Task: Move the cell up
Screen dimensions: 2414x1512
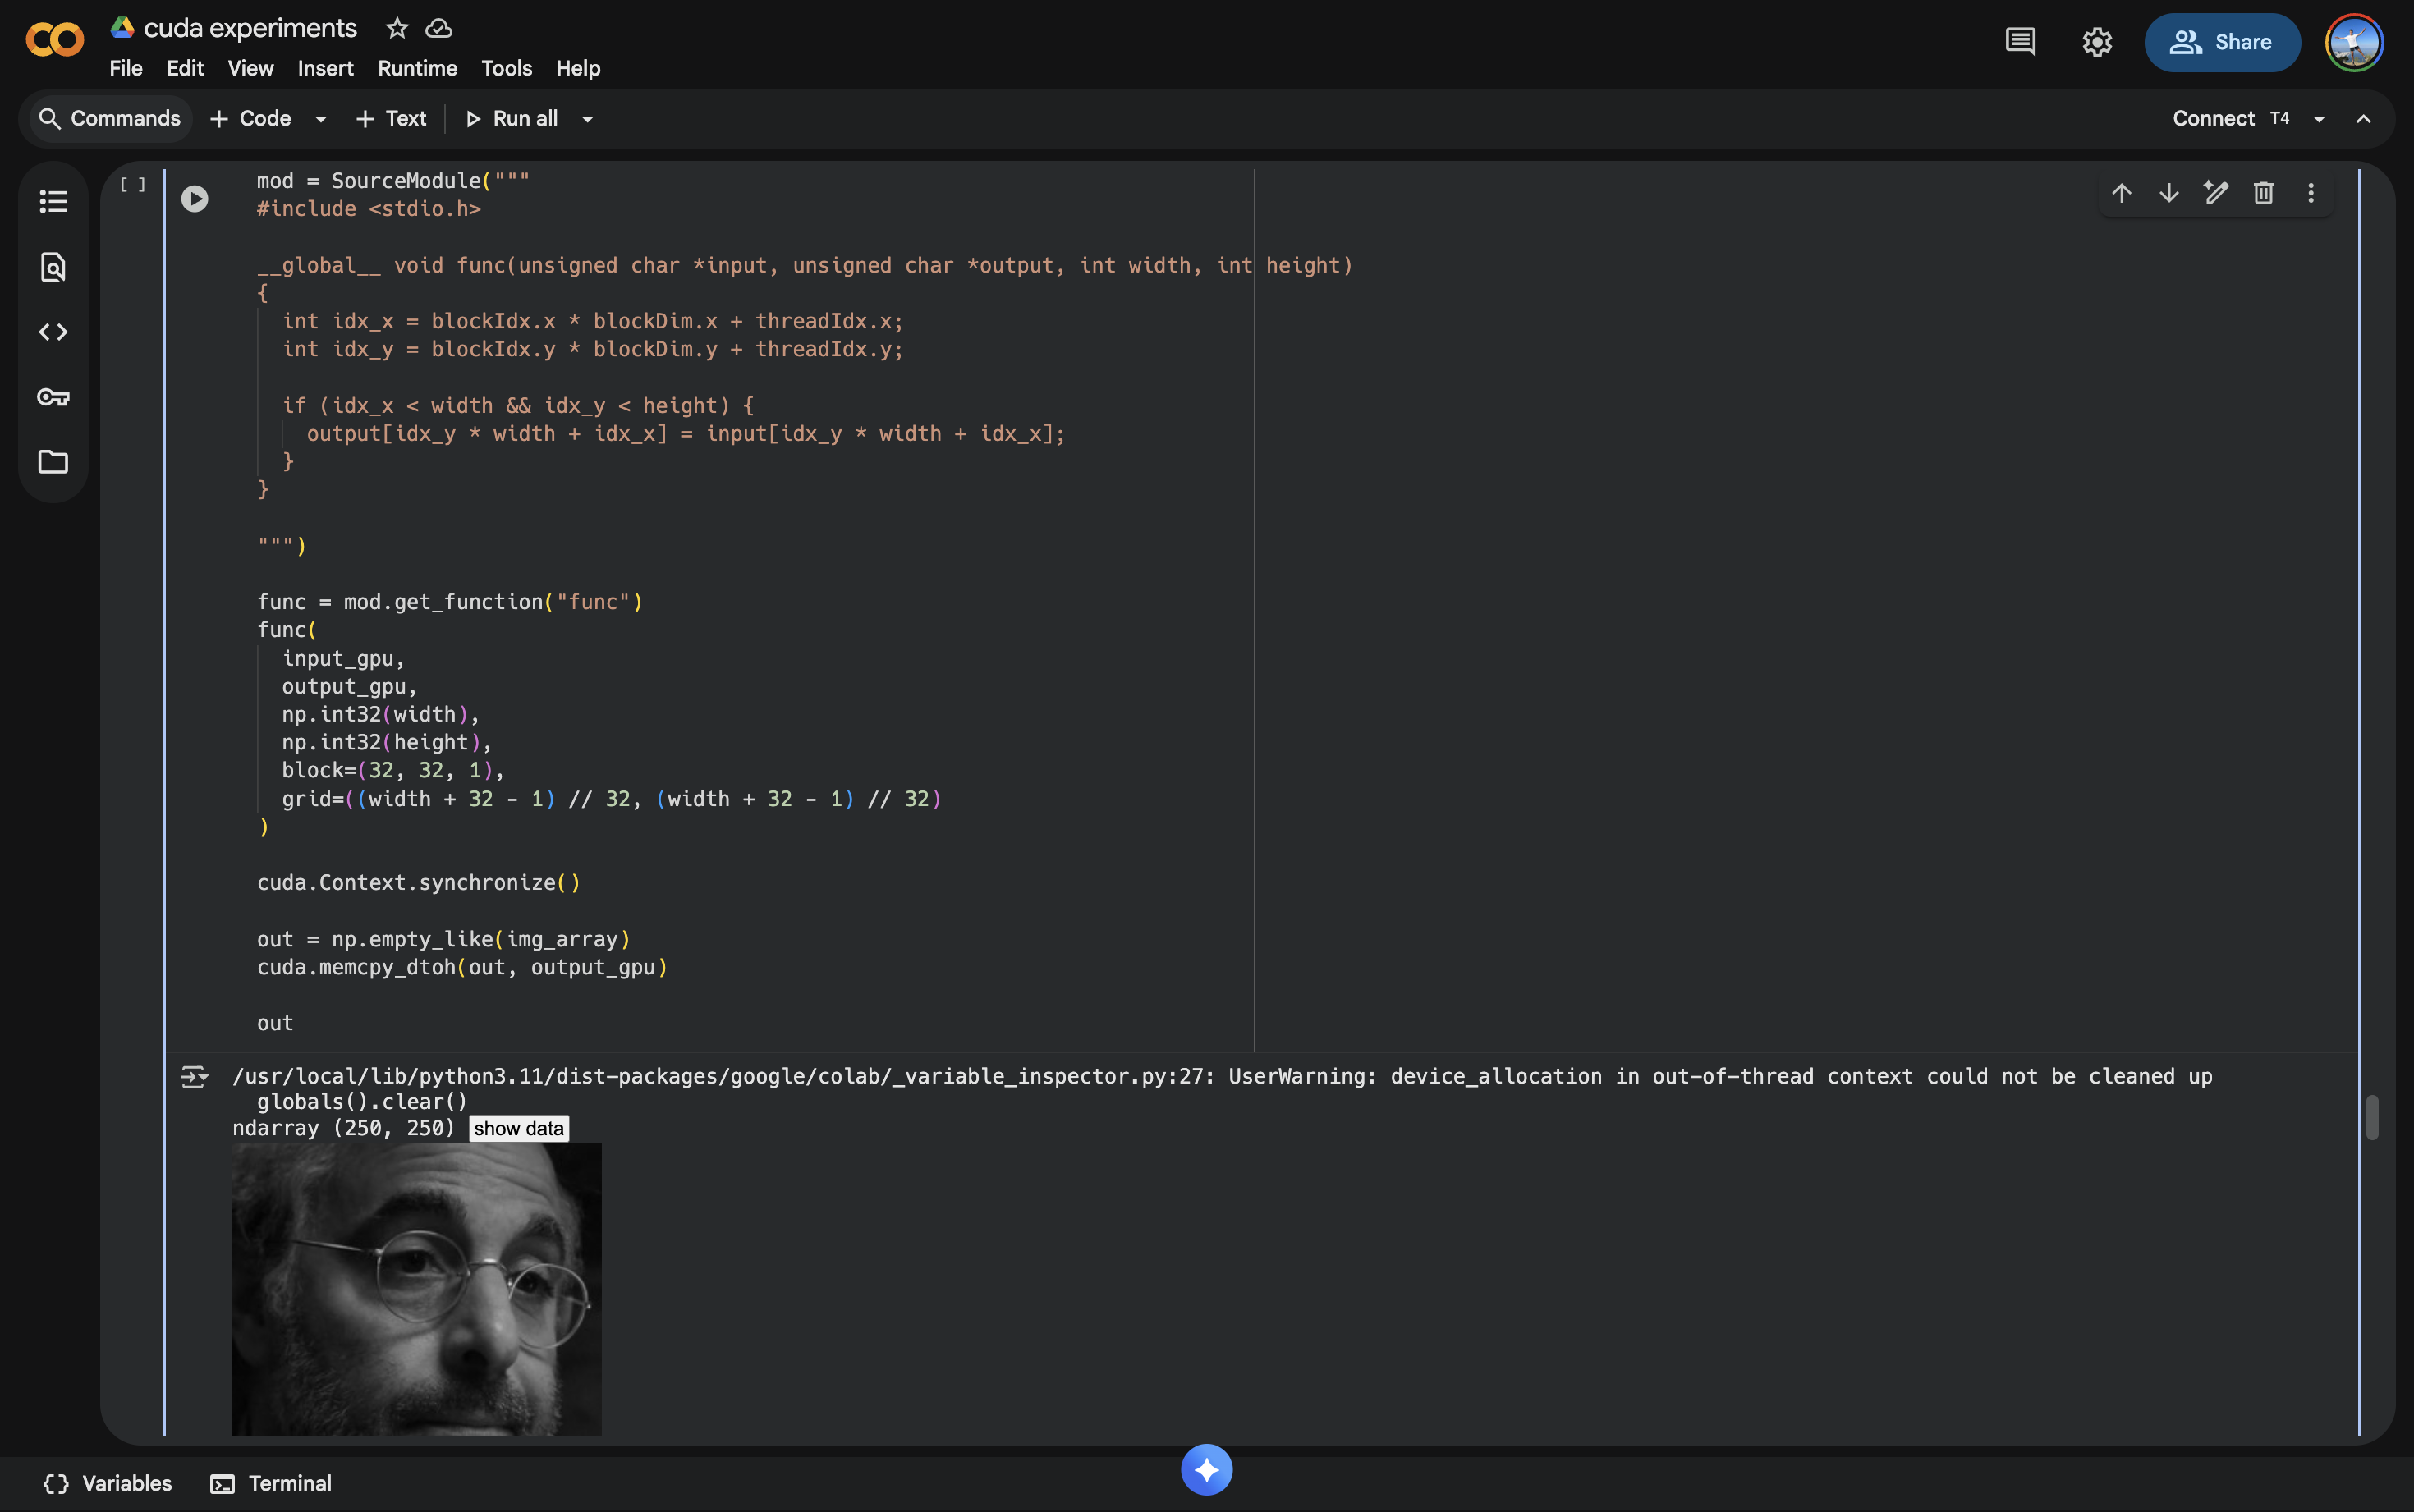Action: pyautogui.click(x=2121, y=193)
